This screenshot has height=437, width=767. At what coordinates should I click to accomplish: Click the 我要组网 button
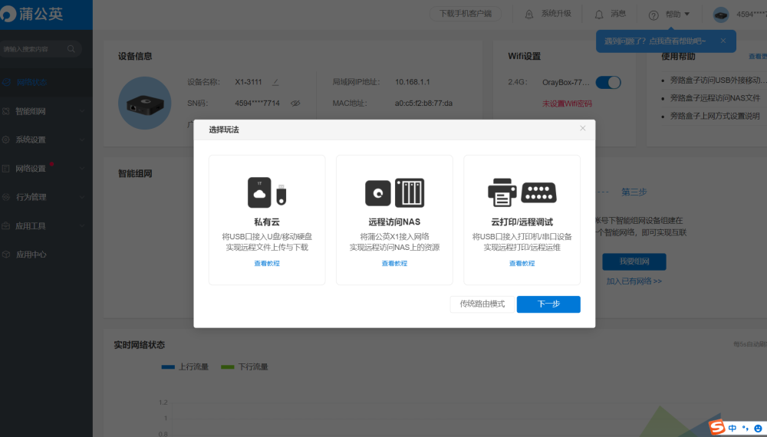634,261
